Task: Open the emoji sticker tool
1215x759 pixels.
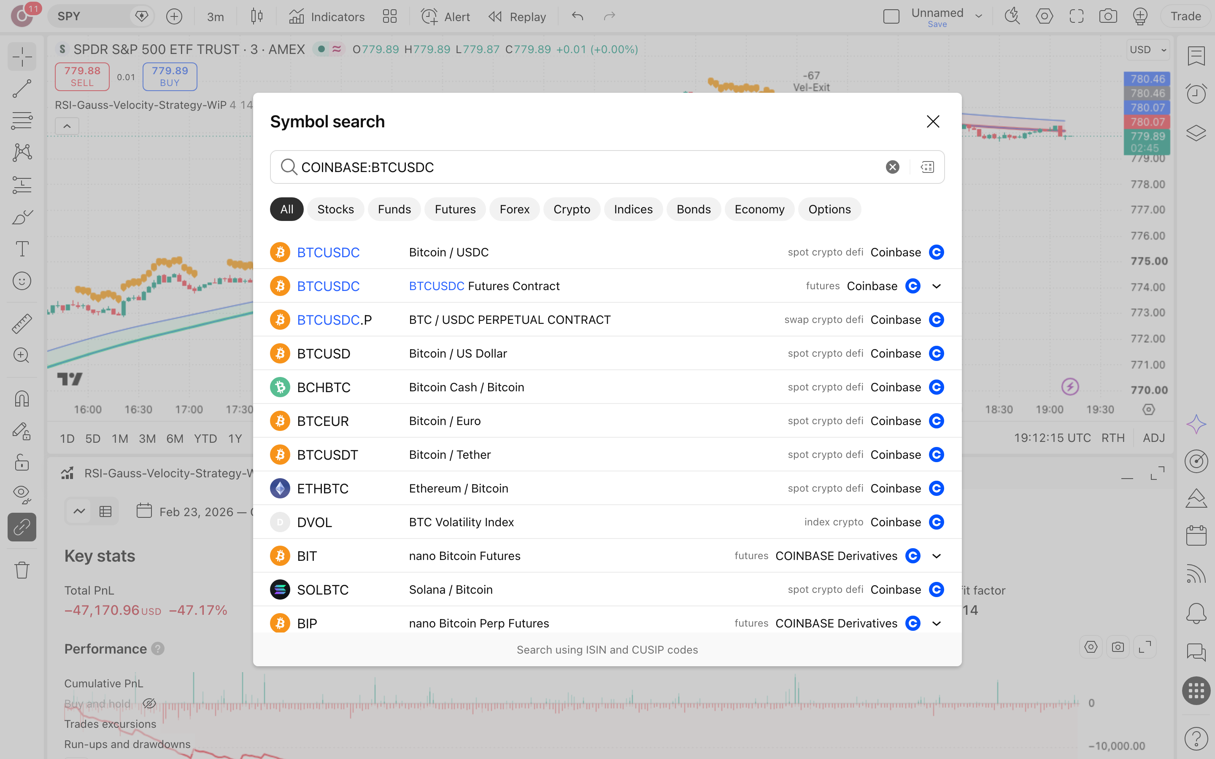Action: tap(22, 280)
